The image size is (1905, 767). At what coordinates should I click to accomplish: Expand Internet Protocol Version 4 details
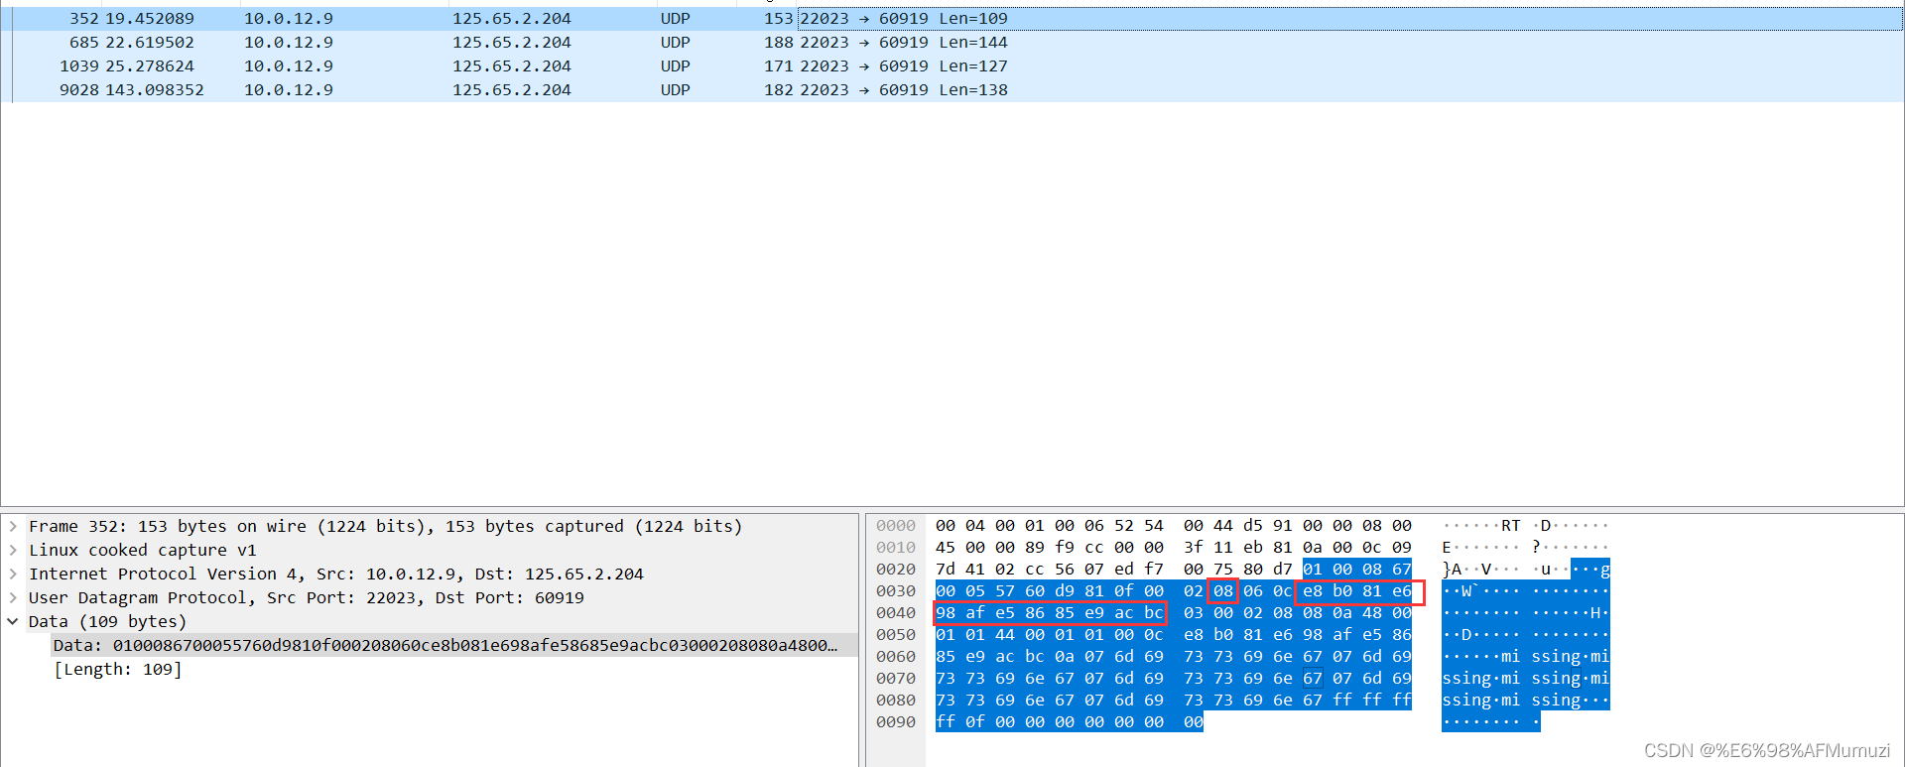13,575
